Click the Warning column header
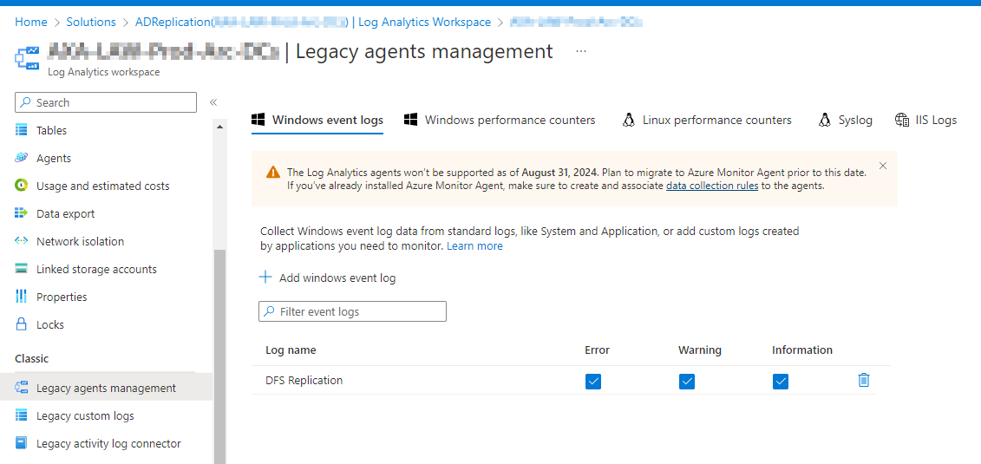Image resolution: width=981 pixels, height=464 pixels. click(x=699, y=350)
